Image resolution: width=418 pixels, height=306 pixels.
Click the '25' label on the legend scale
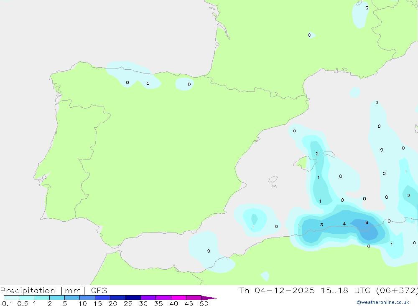[128, 303]
